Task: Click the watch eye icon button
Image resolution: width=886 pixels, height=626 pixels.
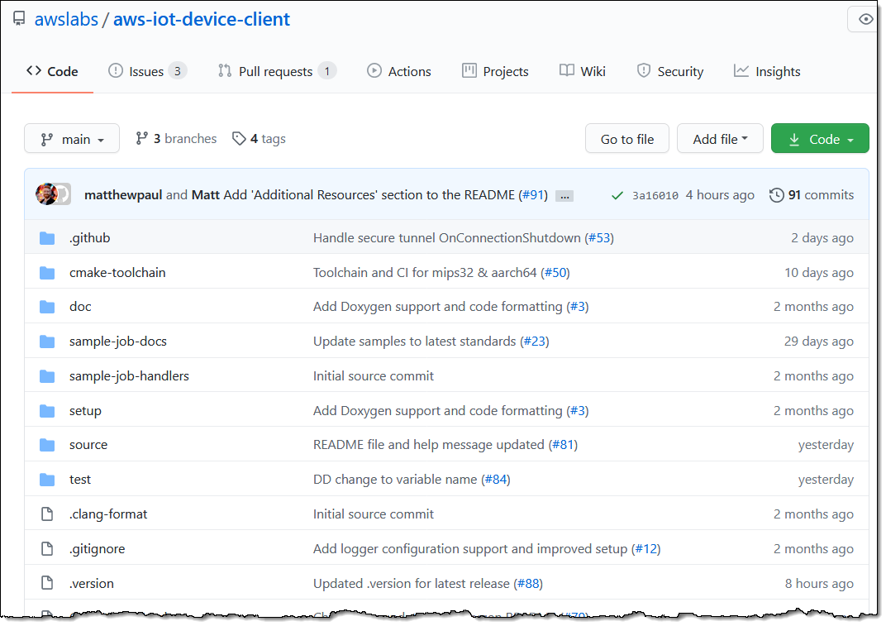Action: [x=865, y=19]
